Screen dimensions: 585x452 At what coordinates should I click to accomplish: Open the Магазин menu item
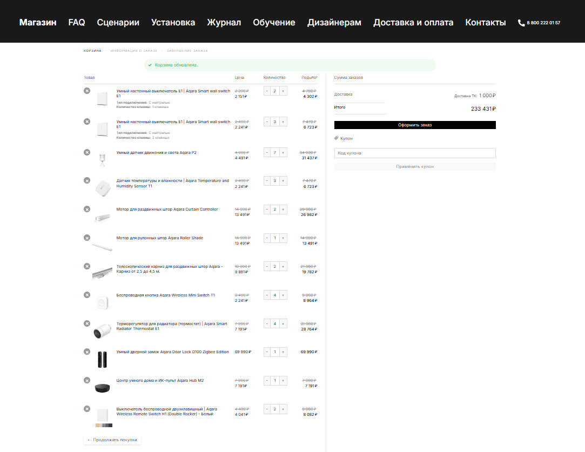38,22
